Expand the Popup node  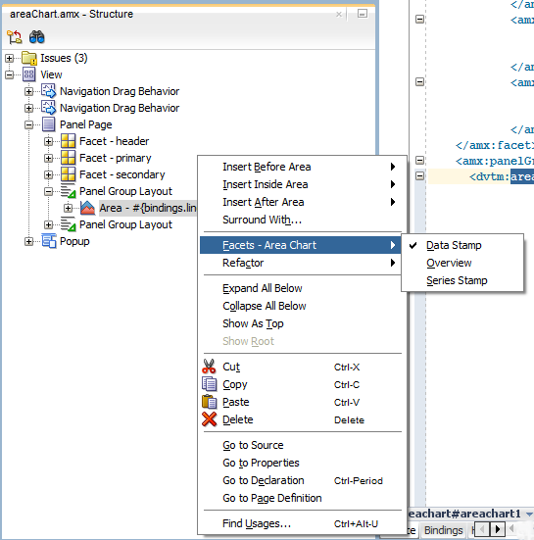tap(29, 241)
